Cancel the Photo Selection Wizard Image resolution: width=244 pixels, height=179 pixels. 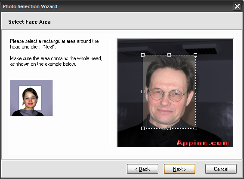(x=221, y=169)
